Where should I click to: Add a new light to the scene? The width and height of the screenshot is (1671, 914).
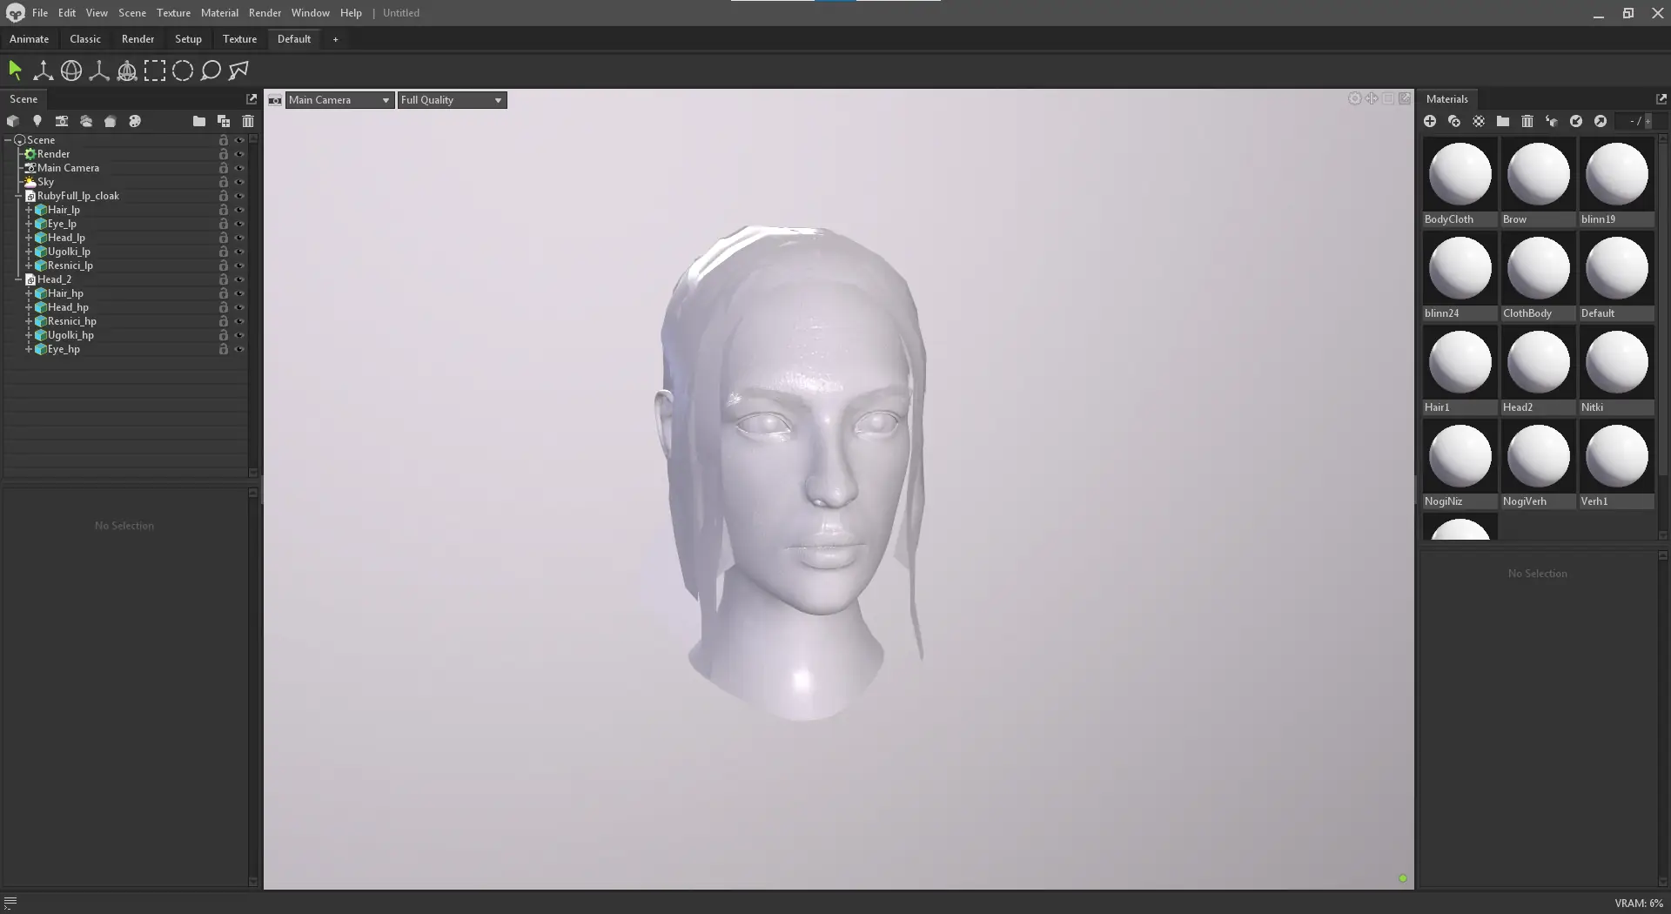click(37, 121)
